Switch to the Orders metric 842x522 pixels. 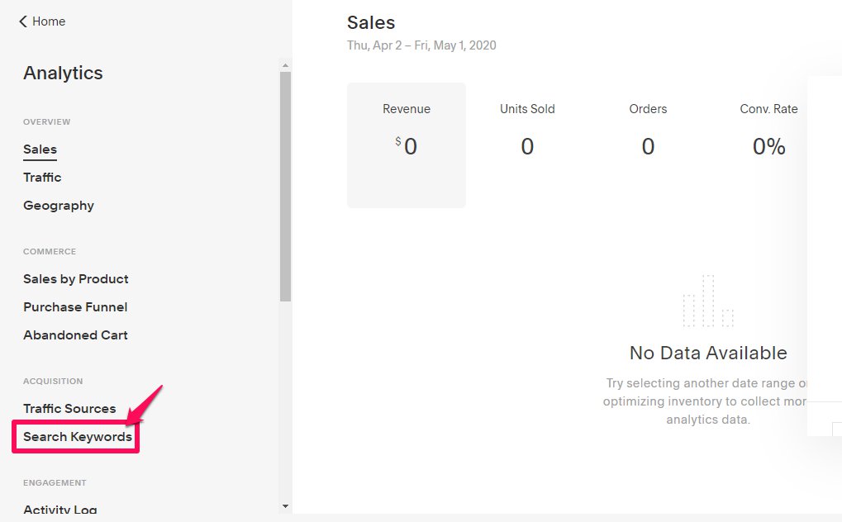click(x=648, y=134)
